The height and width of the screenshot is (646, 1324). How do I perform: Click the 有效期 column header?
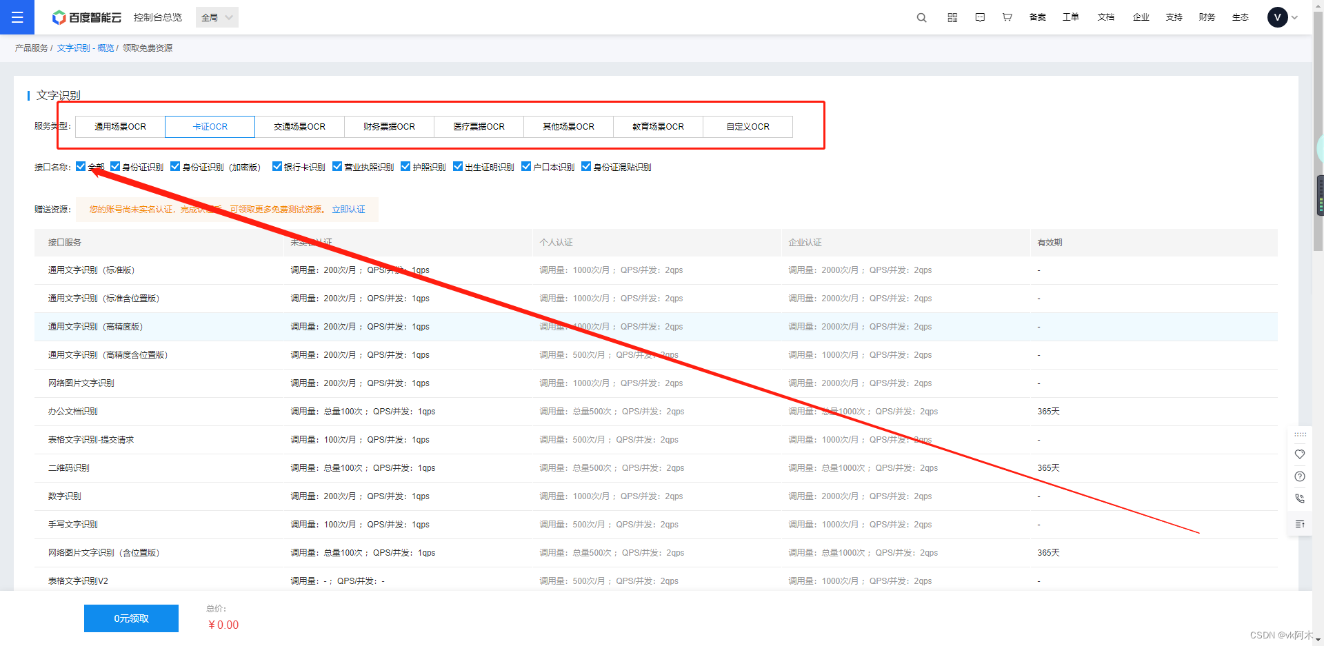click(1050, 243)
